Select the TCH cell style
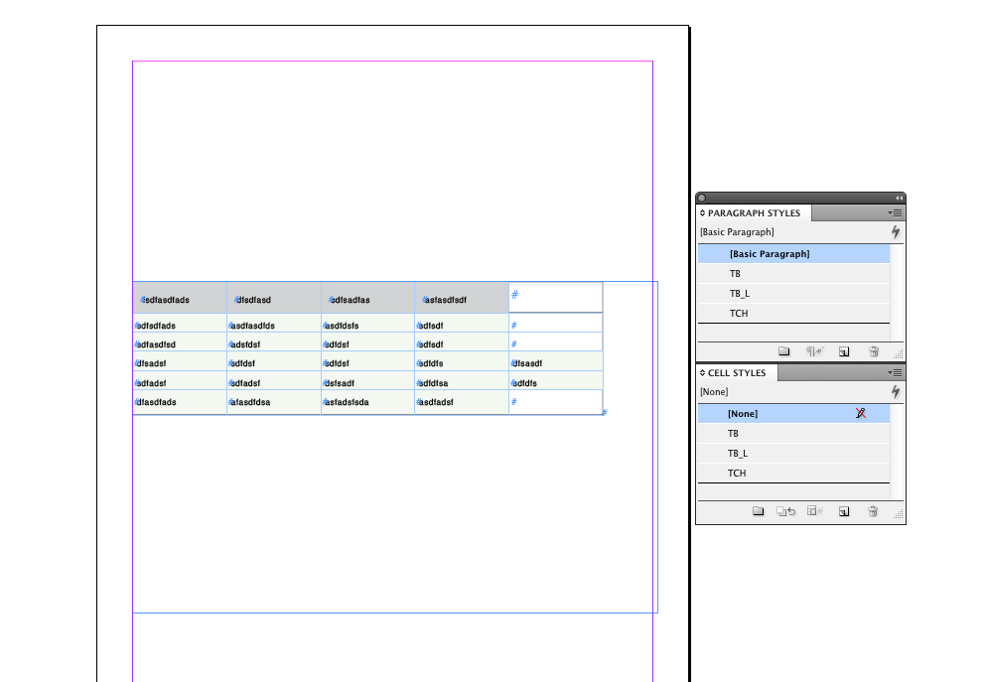The image size is (985, 682). click(737, 473)
